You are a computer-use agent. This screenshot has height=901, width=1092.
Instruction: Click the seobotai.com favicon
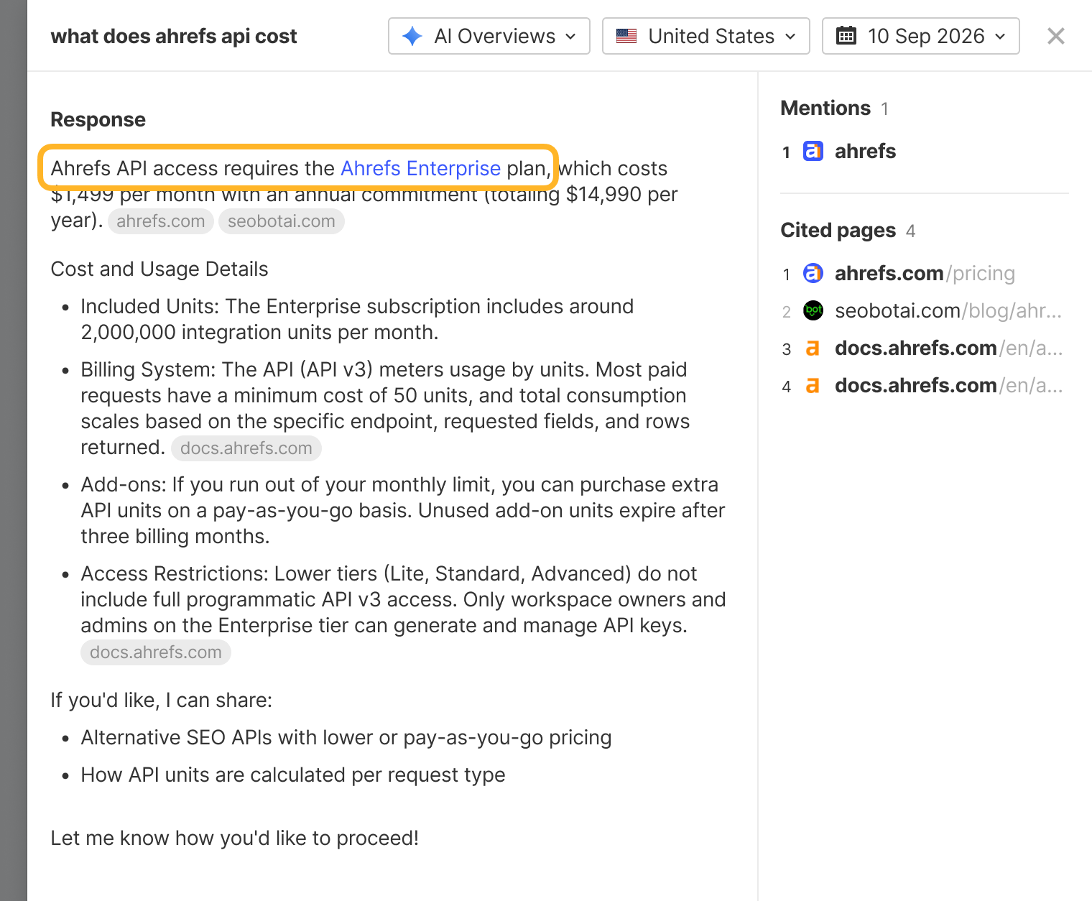(813, 310)
